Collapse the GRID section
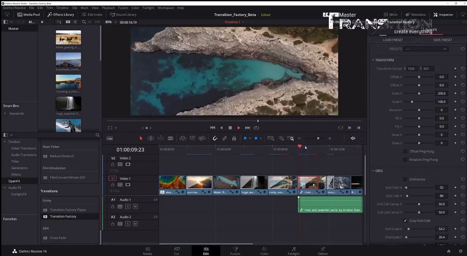The image size is (467, 256). click(x=373, y=171)
